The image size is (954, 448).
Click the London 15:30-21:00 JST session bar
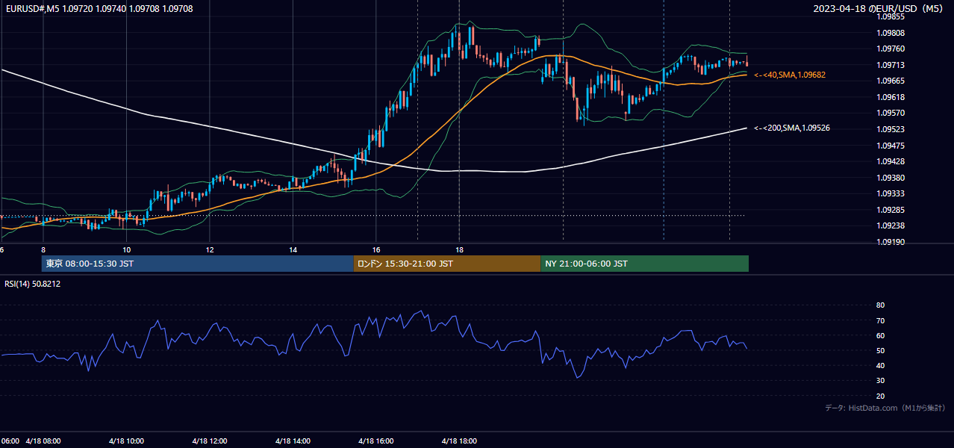[x=446, y=264]
